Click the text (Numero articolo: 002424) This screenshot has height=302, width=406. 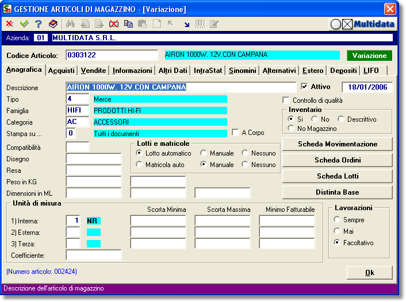[41, 272]
